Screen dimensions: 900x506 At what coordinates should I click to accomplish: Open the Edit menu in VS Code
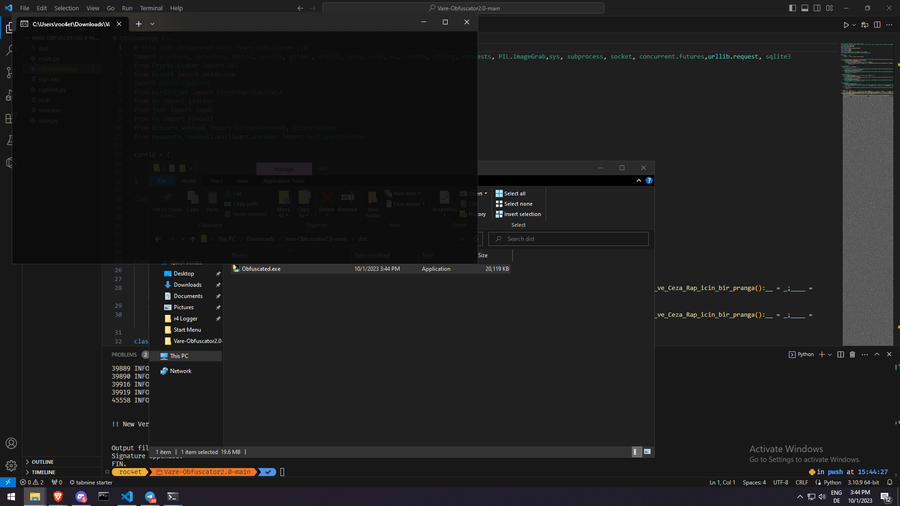coord(42,8)
